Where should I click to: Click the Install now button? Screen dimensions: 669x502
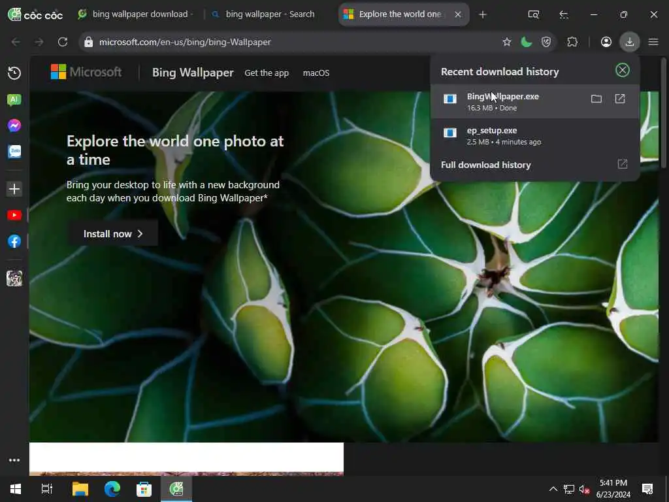(113, 233)
